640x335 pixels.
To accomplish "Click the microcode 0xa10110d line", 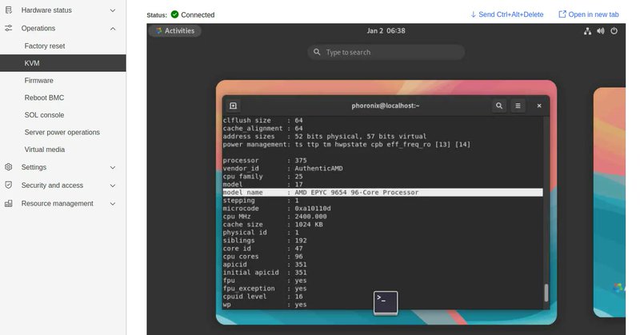I will 277,208.
